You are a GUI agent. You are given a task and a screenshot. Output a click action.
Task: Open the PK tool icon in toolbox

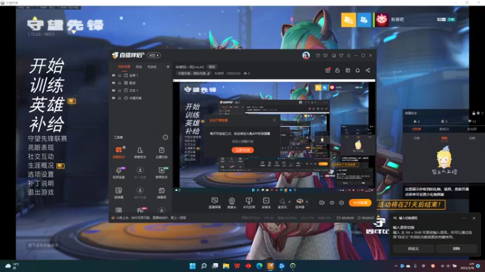click(141, 210)
